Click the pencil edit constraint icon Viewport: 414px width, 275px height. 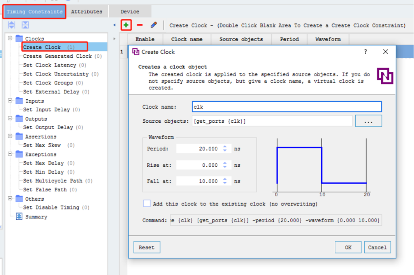153,25
